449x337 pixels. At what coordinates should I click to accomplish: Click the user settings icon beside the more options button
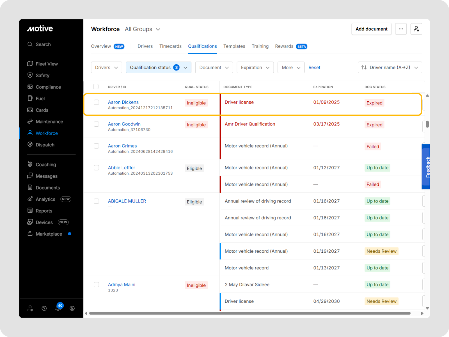[416, 29]
